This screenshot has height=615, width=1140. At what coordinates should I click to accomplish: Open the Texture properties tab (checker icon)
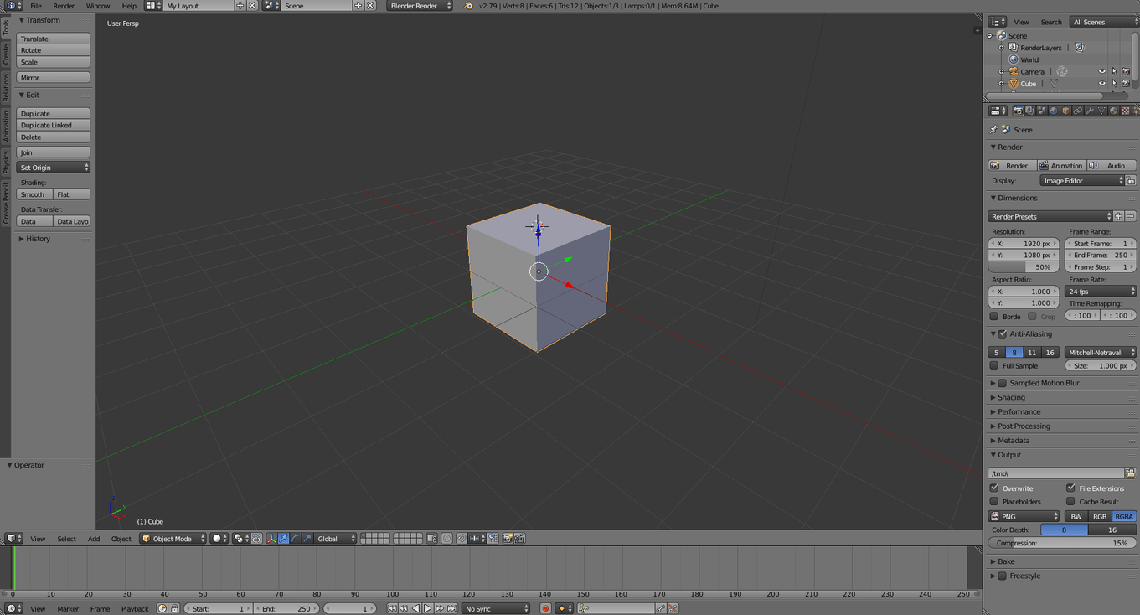click(x=1125, y=110)
